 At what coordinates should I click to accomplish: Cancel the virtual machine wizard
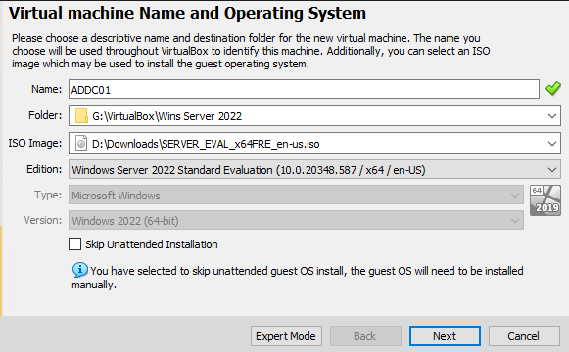(524, 336)
